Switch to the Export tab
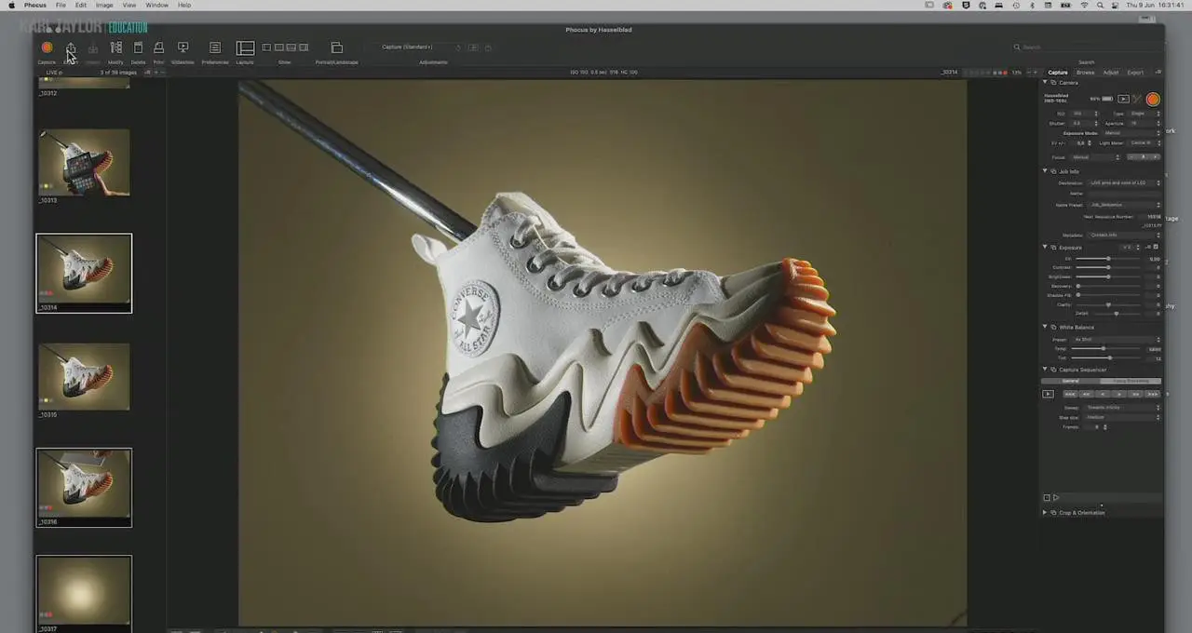1192x633 pixels. (x=1135, y=73)
